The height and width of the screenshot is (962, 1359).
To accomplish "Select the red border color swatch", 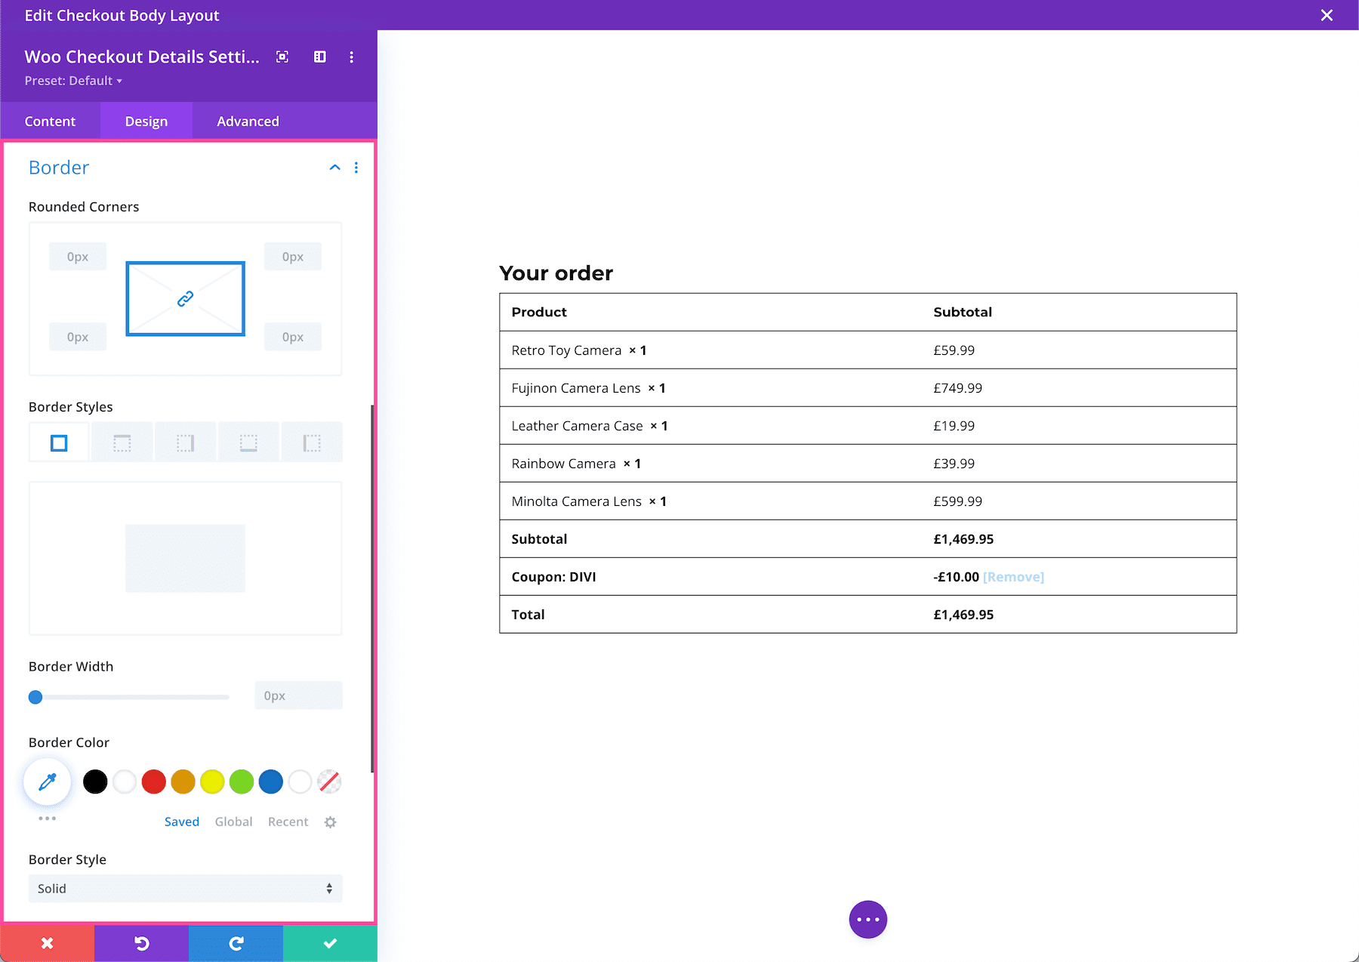I will pos(153,782).
